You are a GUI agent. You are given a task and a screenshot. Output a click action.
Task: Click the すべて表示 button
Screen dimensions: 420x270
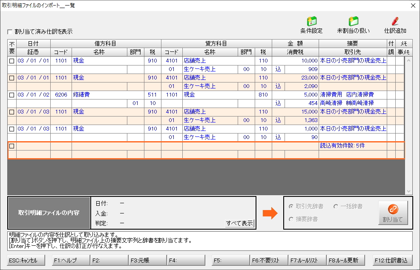[x=239, y=223]
